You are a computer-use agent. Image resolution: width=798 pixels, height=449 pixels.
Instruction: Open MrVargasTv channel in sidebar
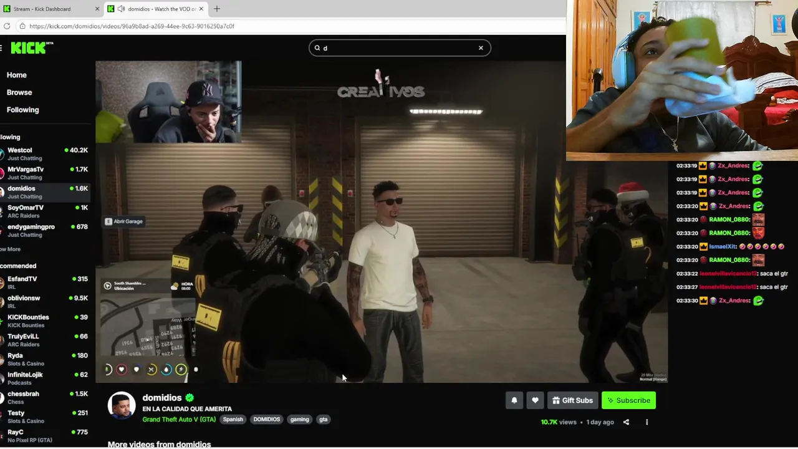[x=45, y=173]
